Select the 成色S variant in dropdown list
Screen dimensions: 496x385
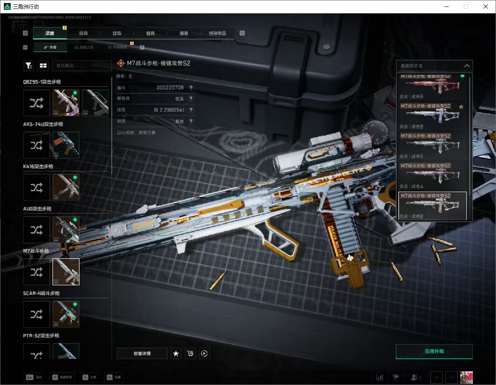click(432, 146)
